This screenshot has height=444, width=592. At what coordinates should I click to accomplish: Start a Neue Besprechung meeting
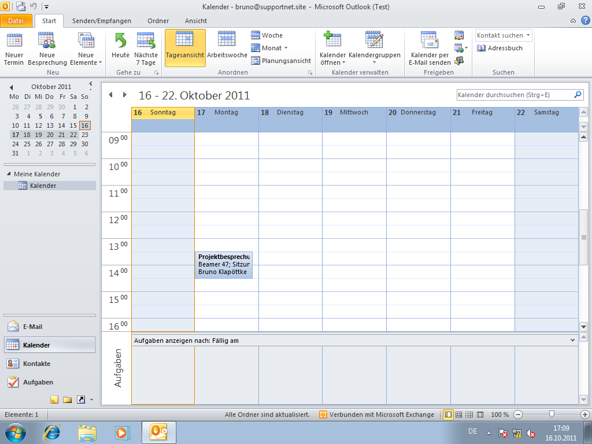click(47, 49)
